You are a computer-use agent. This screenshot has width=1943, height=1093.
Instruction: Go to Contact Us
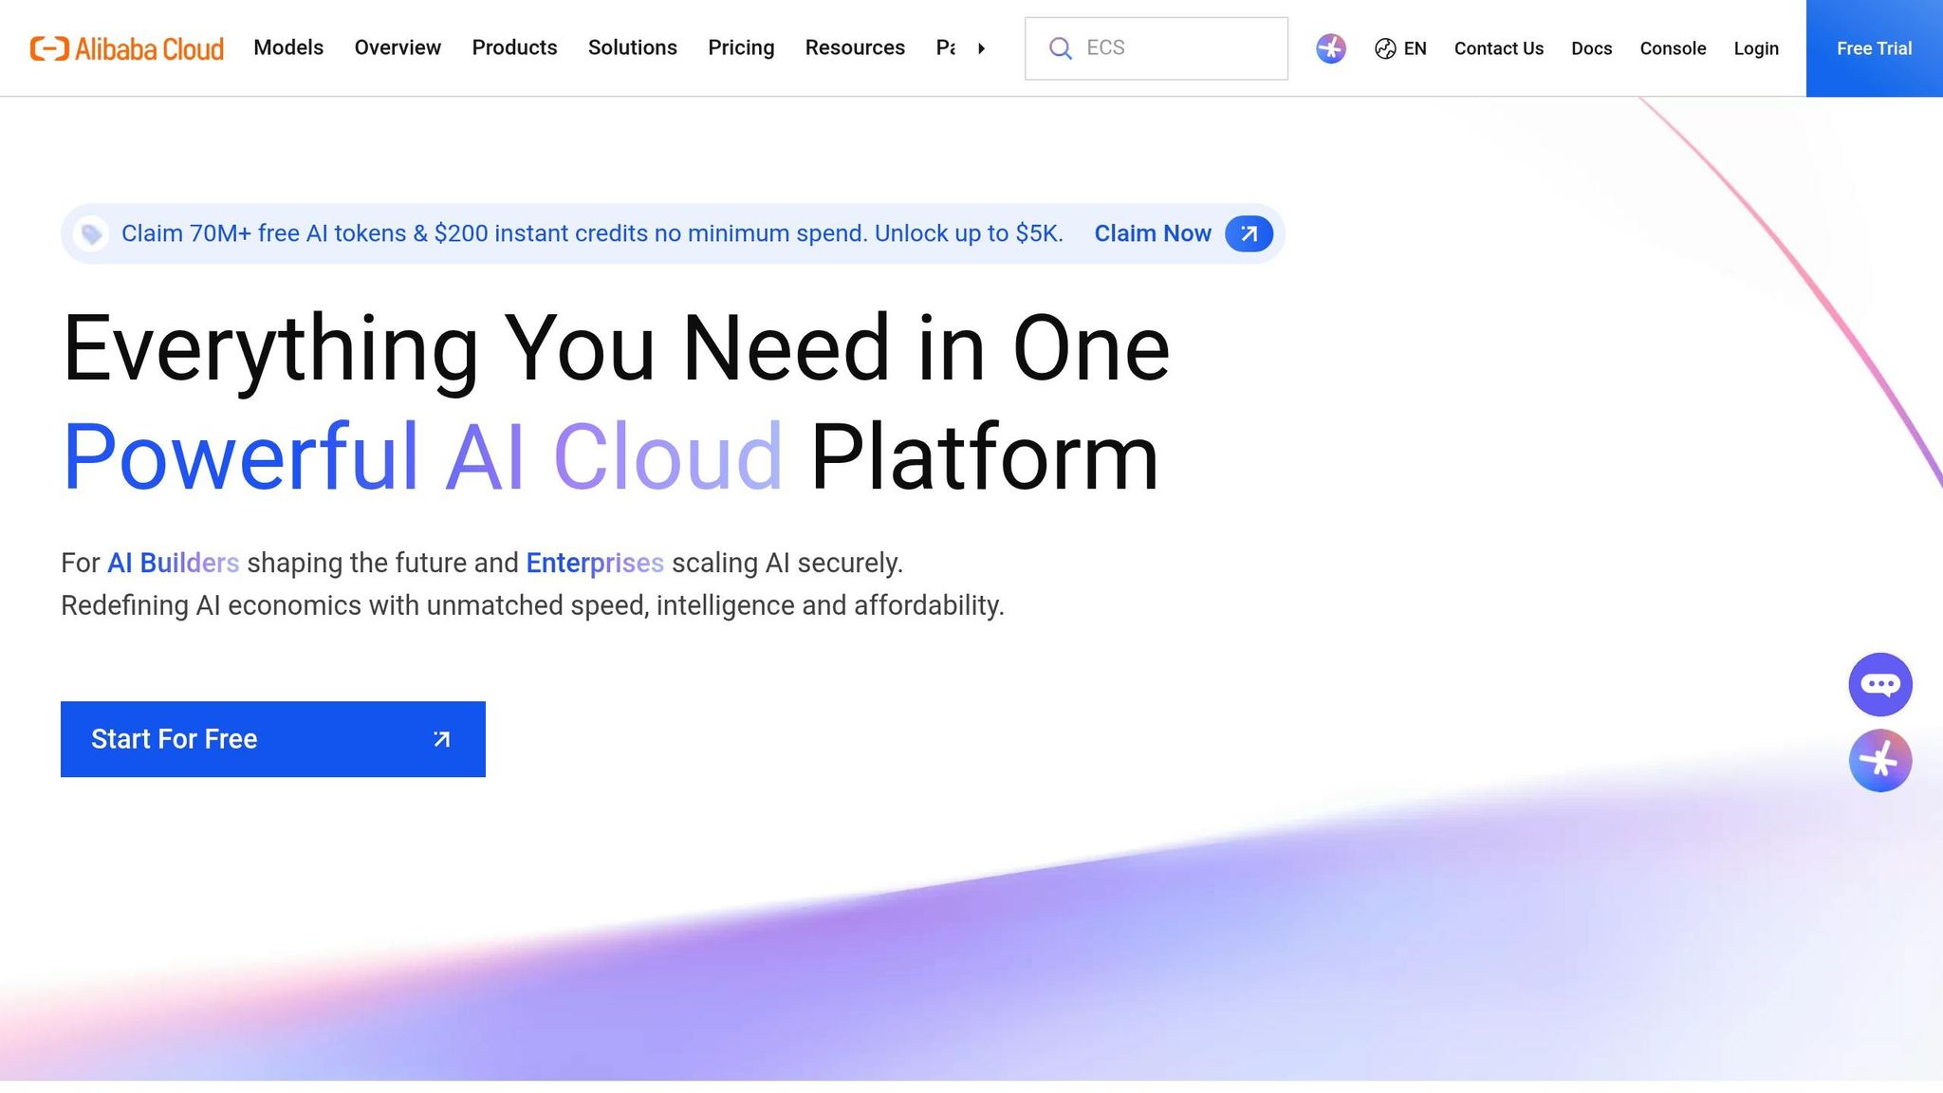(x=1499, y=48)
